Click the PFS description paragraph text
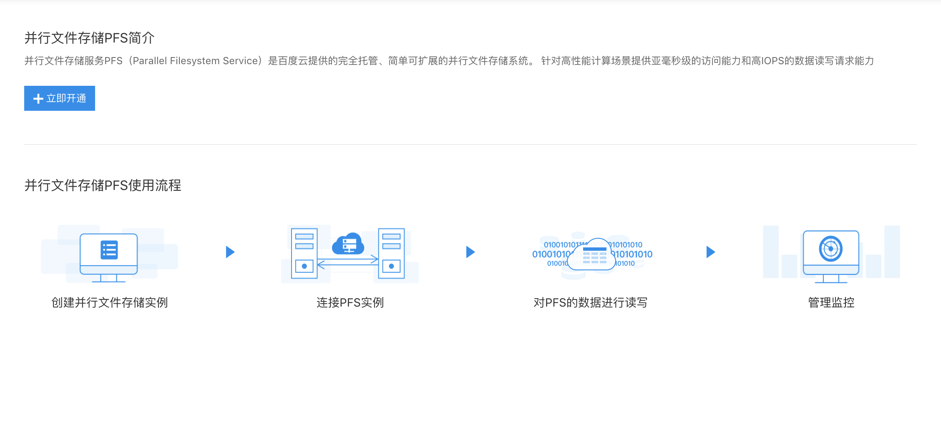Screen dimensions: 941x434 tap(449, 61)
